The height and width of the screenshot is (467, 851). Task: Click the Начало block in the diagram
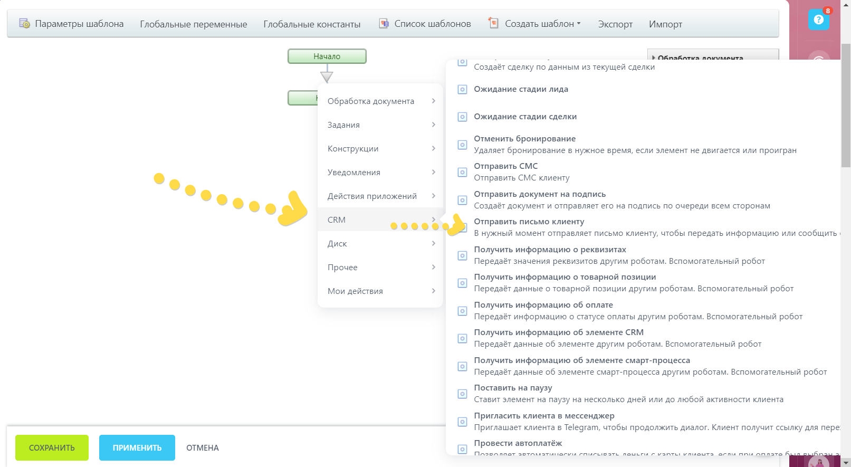tap(327, 56)
